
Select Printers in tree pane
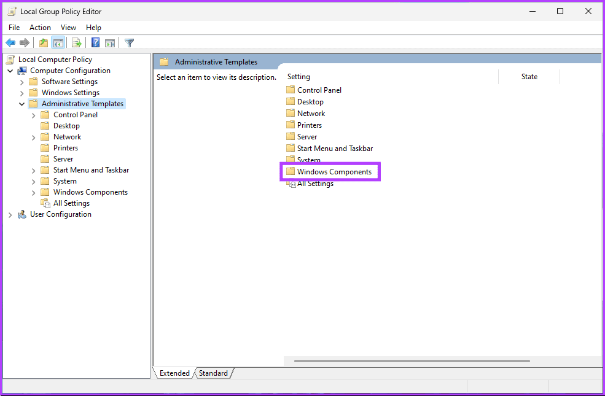point(66,148)
